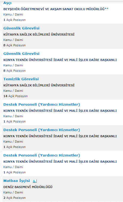Viewport: 123px width, 202px height.
Task: Open the third Destek Personeli (Yardımcı Hizmetler) listing
Action: (42, 155)
